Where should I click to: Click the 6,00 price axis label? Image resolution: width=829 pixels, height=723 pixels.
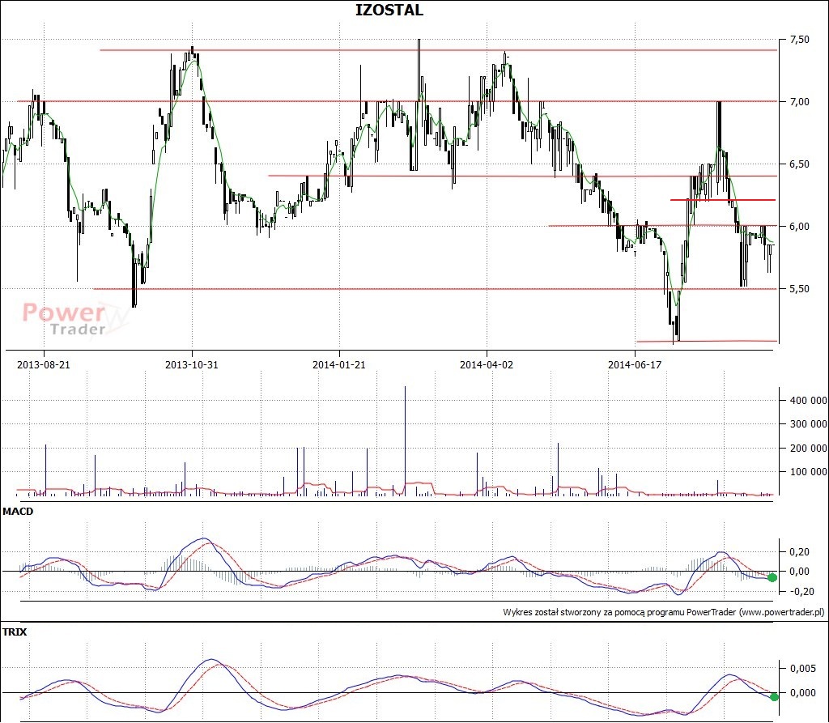pyautogui.click(x=799, y=227)
